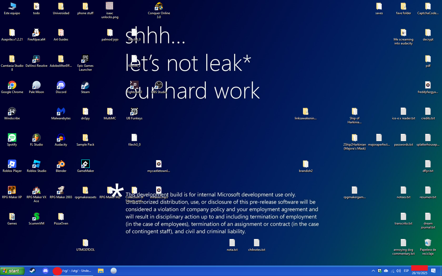
Task: Select the fave folder icon
Action: point(403,8)
